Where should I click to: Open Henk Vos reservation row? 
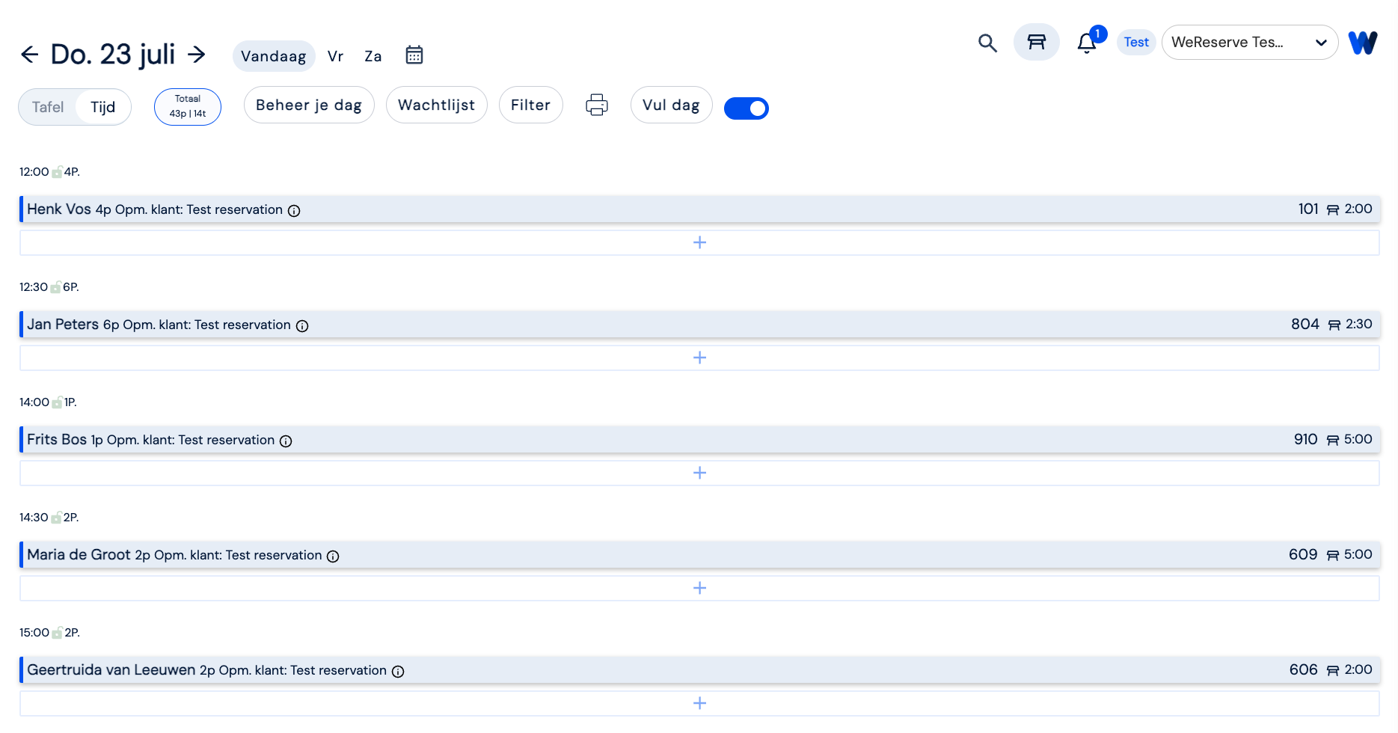pos(699,209)
